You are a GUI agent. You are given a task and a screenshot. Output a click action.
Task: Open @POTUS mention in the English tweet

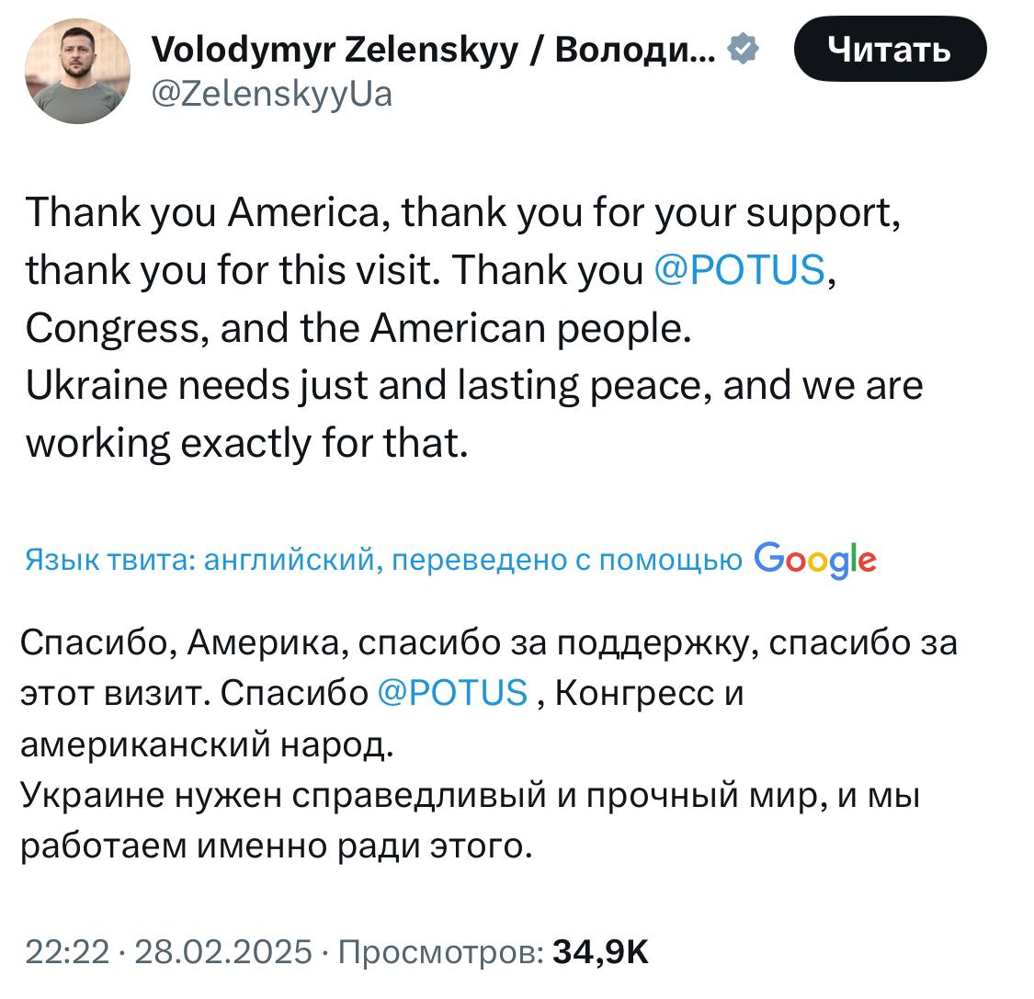(x=739, y=269)
